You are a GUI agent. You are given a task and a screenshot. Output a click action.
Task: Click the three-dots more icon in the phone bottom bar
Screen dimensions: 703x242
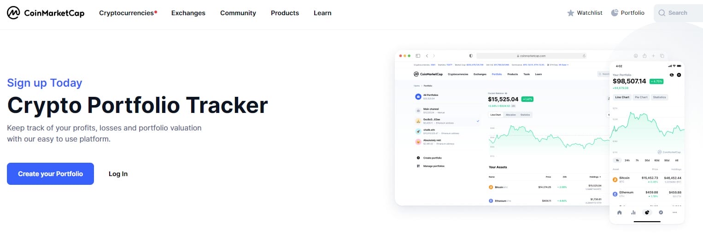click(674, 212)
